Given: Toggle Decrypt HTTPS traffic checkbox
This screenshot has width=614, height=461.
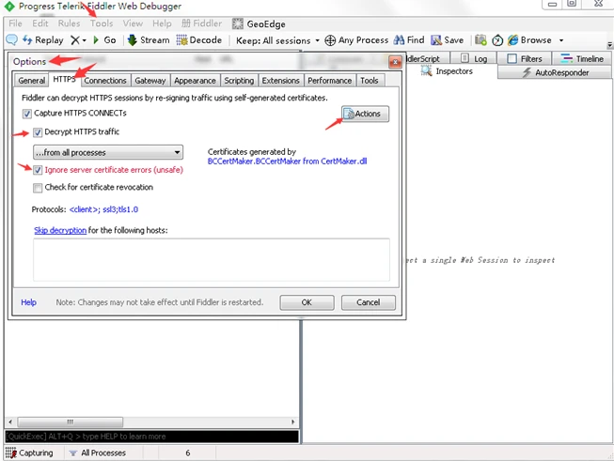Looking at the screenshot, I should pos(38,132).
